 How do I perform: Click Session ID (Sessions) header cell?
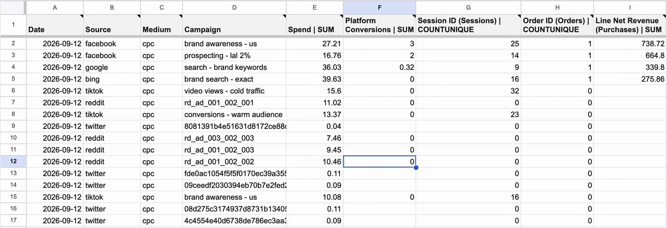click(x=469, y=25)
